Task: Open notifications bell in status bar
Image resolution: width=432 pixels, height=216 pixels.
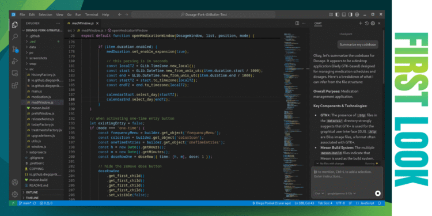Action: click(x=380, y=203)
